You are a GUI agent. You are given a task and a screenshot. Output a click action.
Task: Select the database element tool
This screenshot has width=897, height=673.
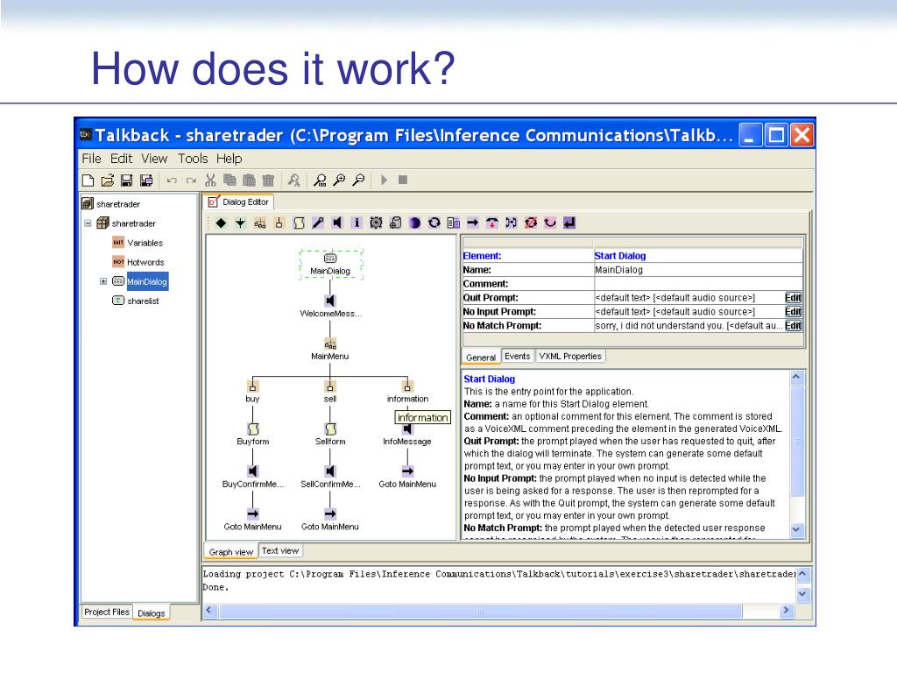pos(395,223)
